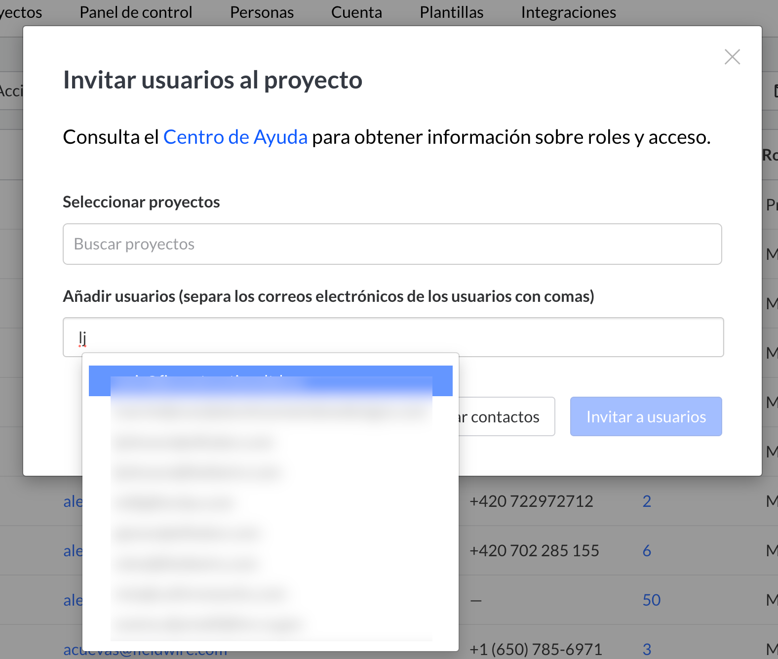Choose the second email suggestion in the list
The width and height of the screenshot is (778, 659).
coord(271,412)
